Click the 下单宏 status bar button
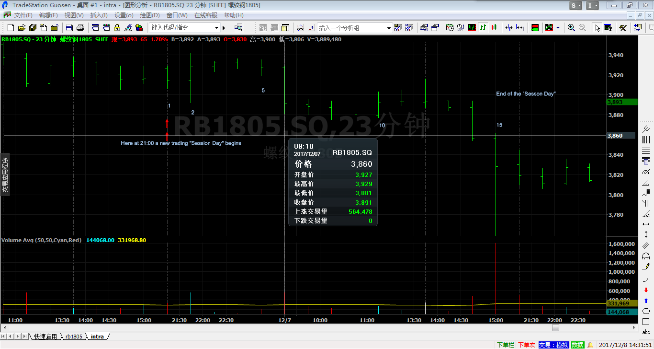The height and width of the screenshot is (349, 654). point(527,345)
